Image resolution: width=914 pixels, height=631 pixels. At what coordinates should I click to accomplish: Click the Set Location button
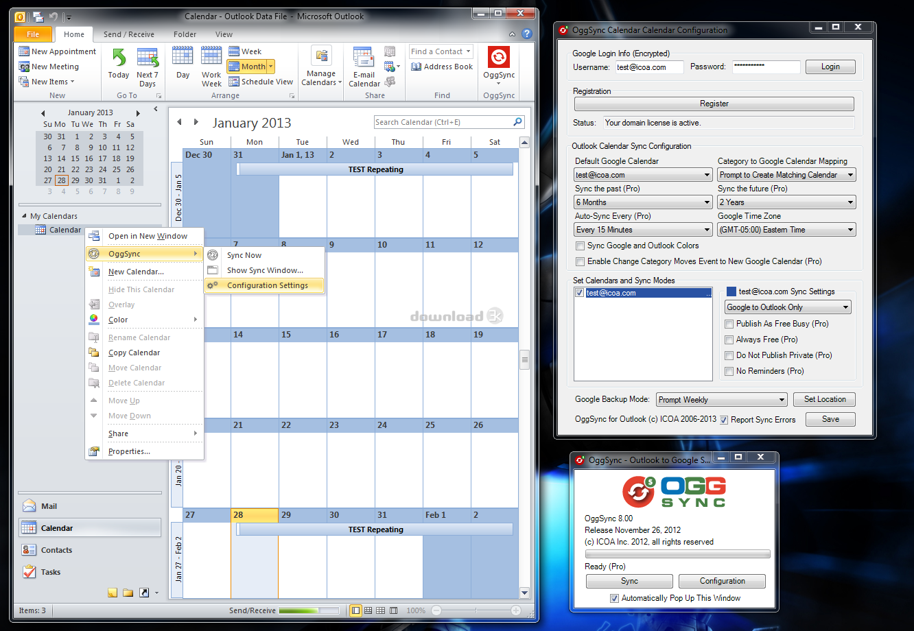tap(825, 399)
